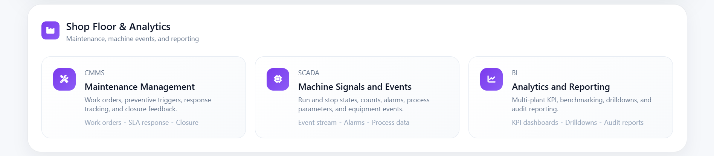
Task: Click the Process data tag
Action: pos(391,123)
